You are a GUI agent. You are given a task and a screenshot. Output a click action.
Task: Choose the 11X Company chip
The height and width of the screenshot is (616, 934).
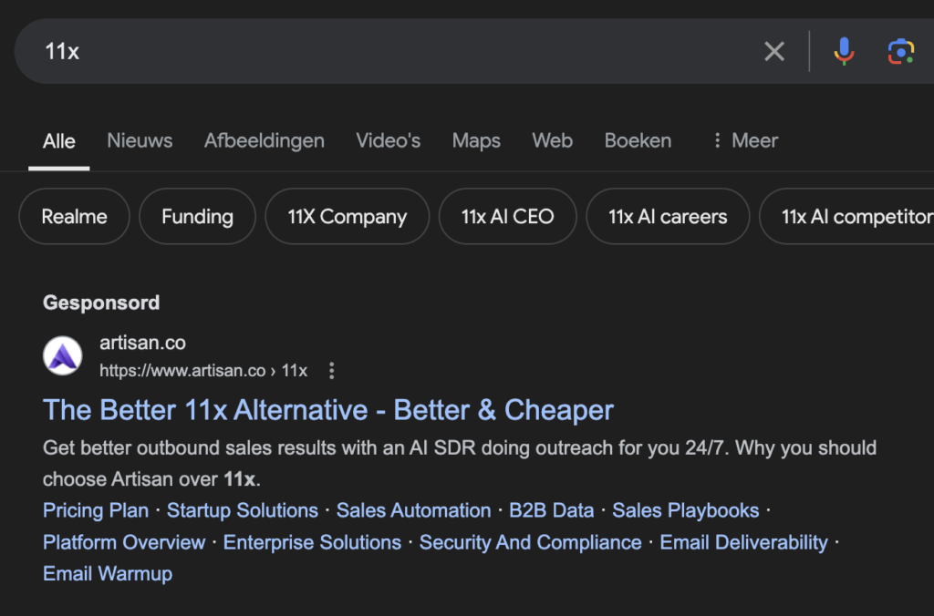[x=348, y=217]
